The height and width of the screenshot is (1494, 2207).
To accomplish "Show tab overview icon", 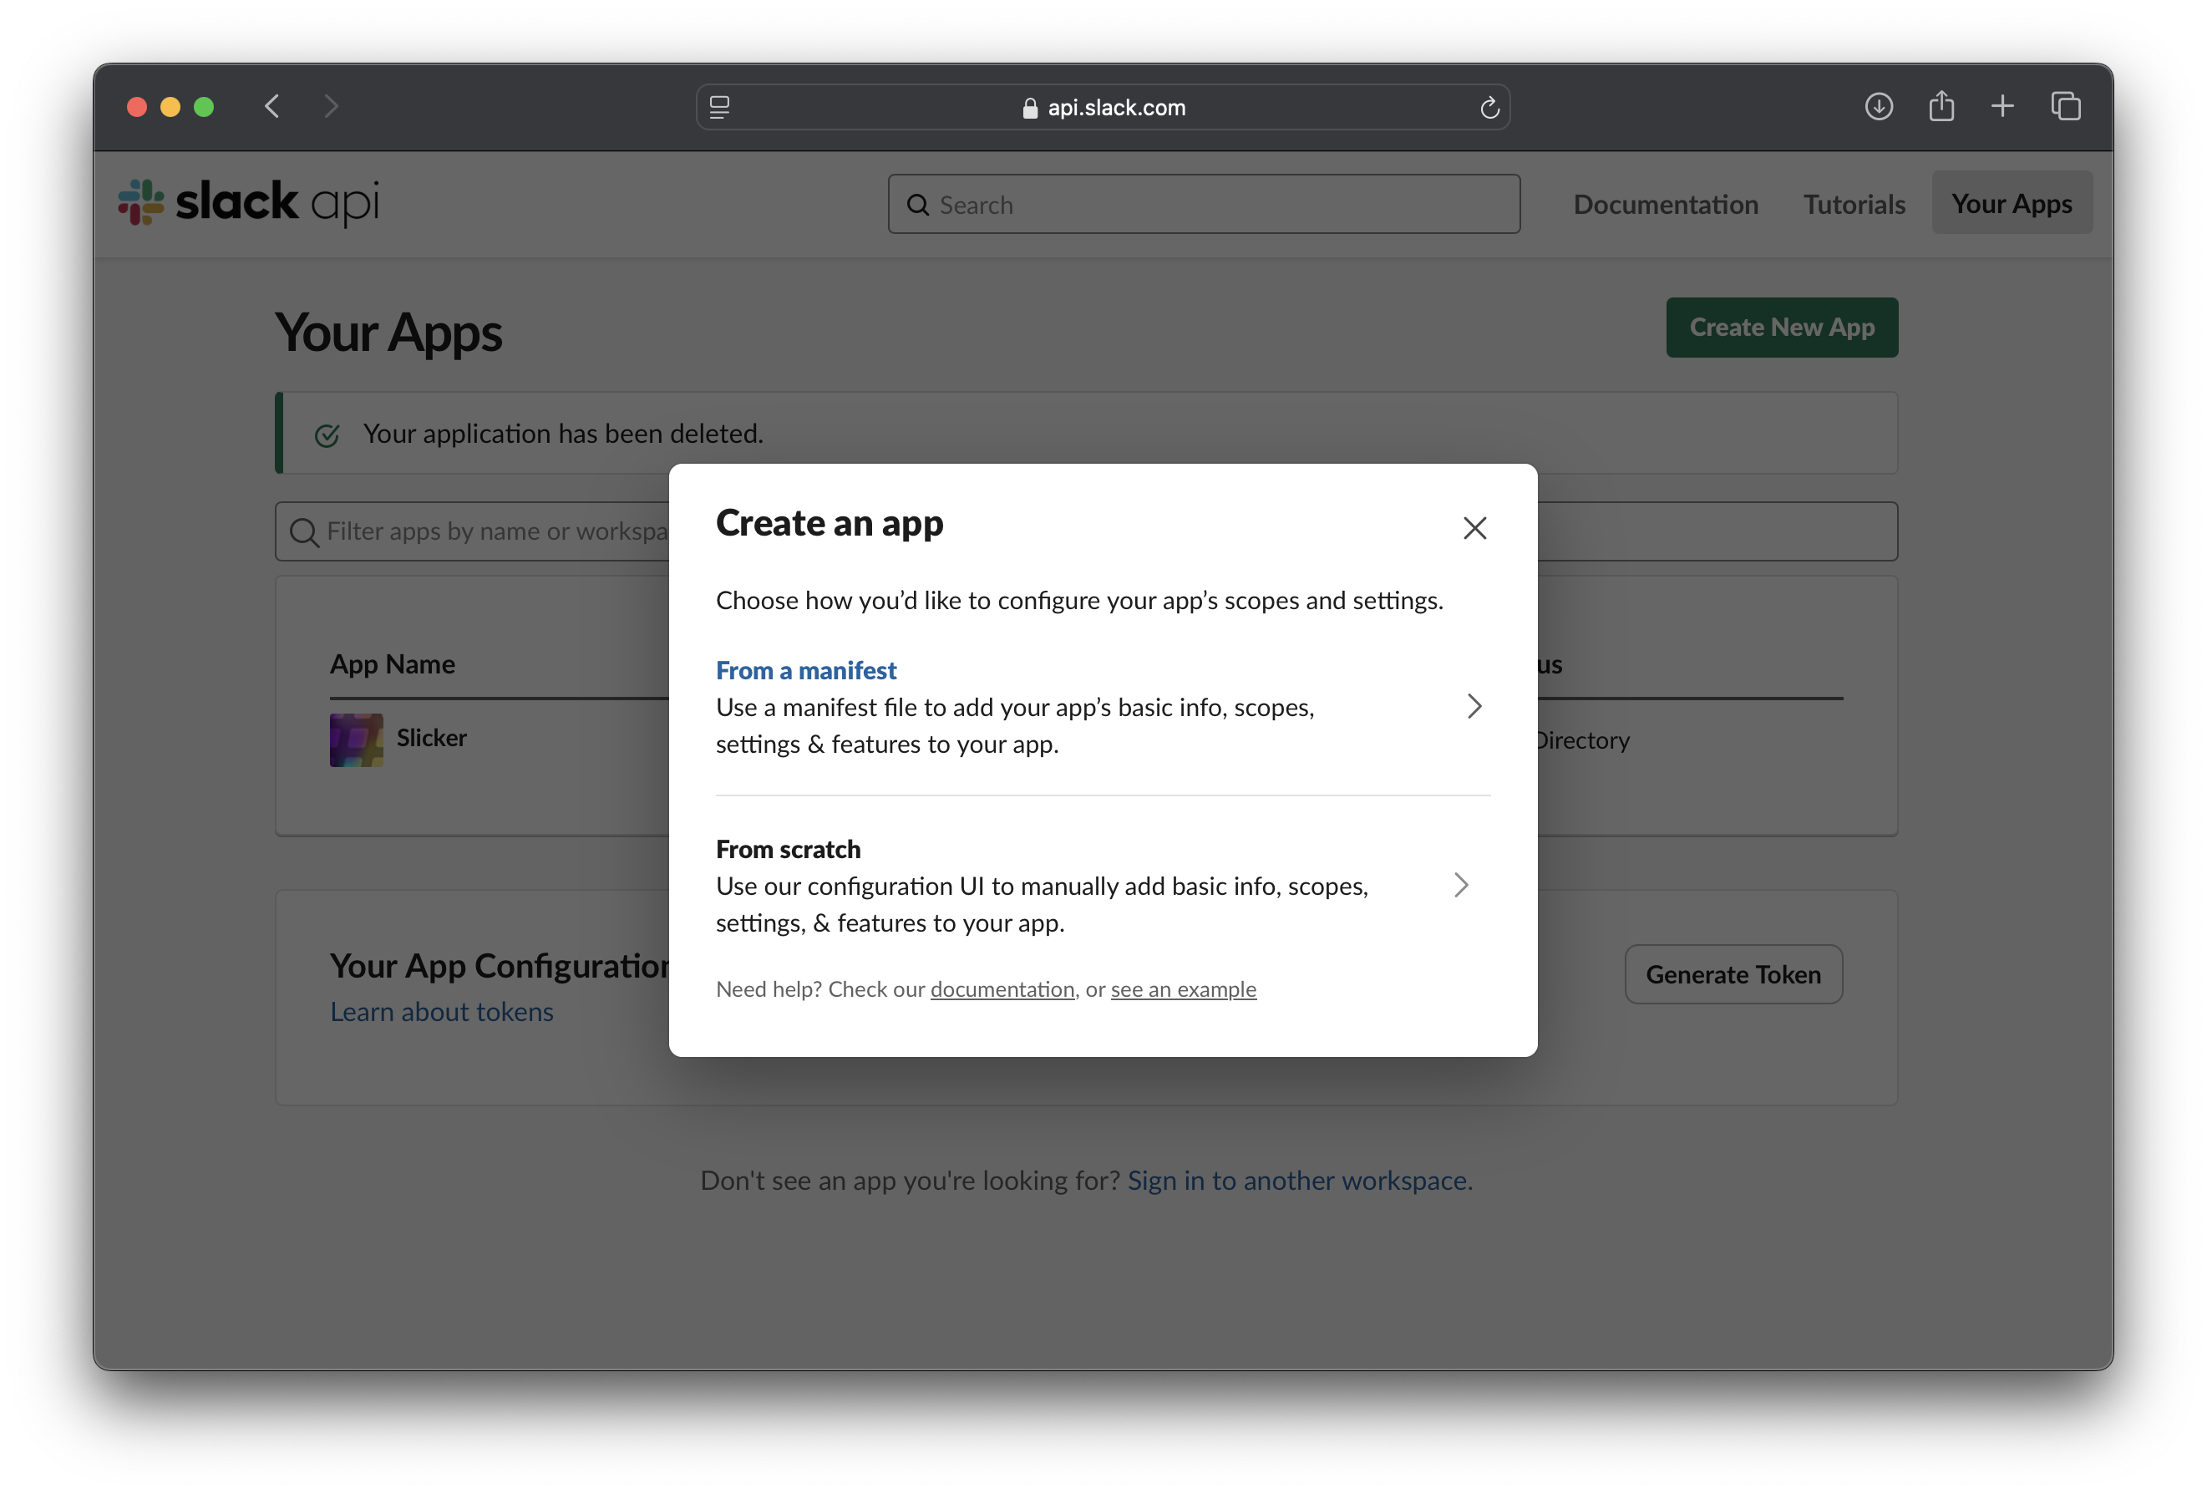I will [x=2064, y=106].
